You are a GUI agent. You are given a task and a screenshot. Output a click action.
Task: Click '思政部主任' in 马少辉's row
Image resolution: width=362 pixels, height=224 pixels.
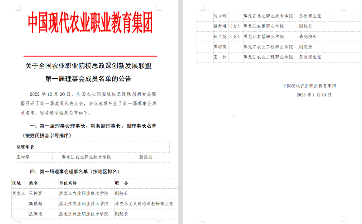point(310,16)
